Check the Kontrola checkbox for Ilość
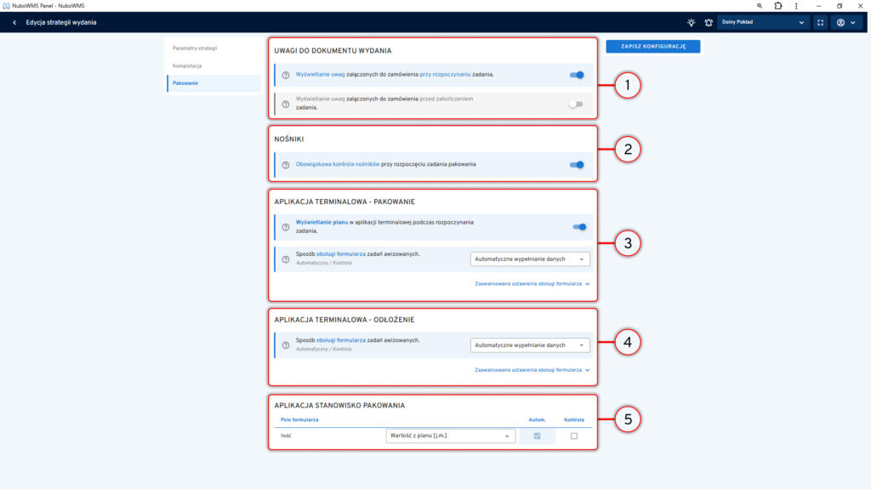Image resolution: width=871 pixels, height=490 pixels. point(573,436)
